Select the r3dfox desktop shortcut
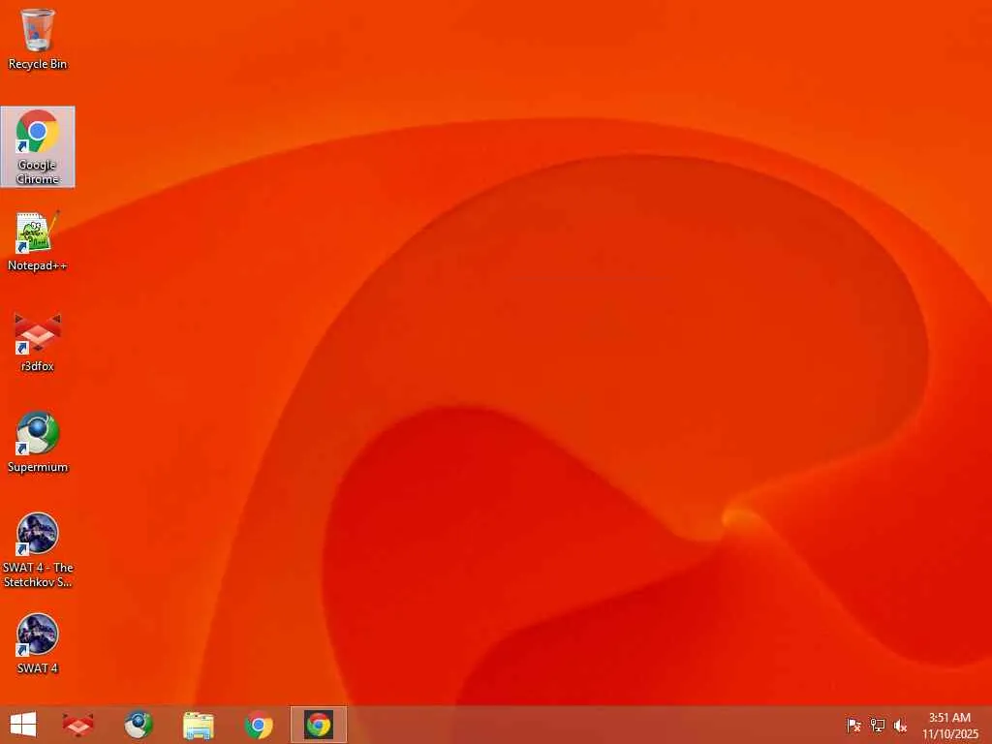The height and width of the screenshot is (744, 992). [38, 342]
